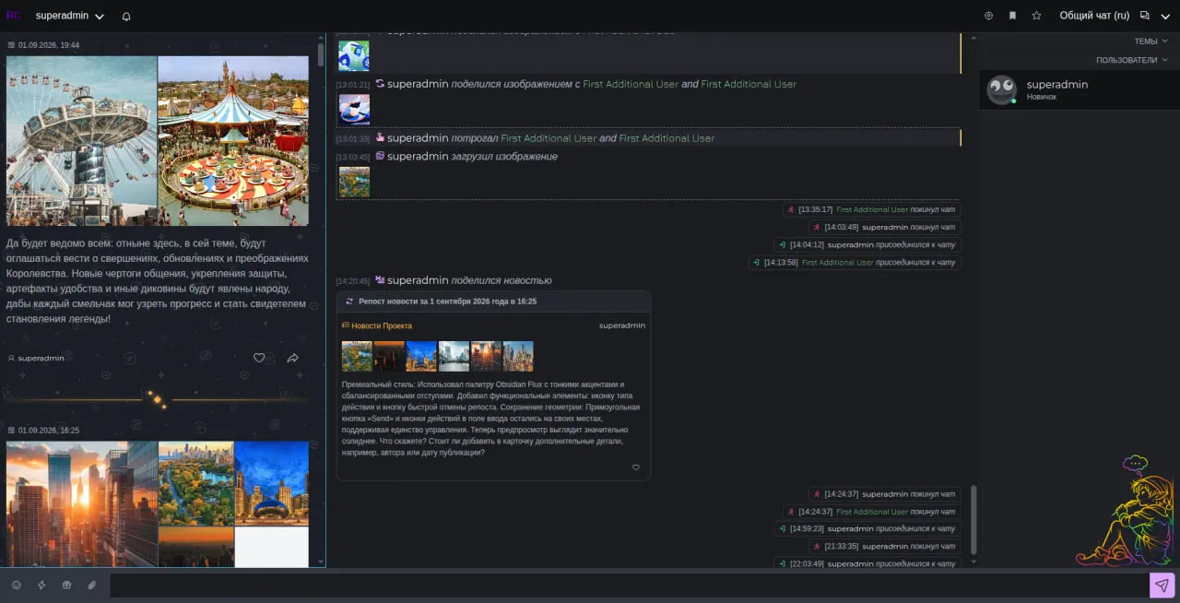Image resolution: width=1180 pixels, height=603 pixels.
Task: Open bookmarks via the bookmark icon
Action: (x=1012, y=16)
